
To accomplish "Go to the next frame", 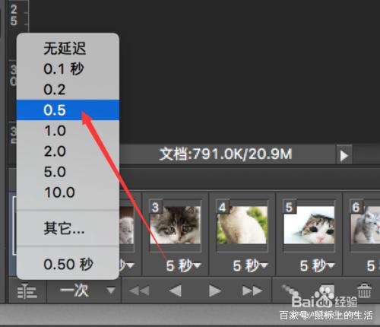I will click(252, 290).
